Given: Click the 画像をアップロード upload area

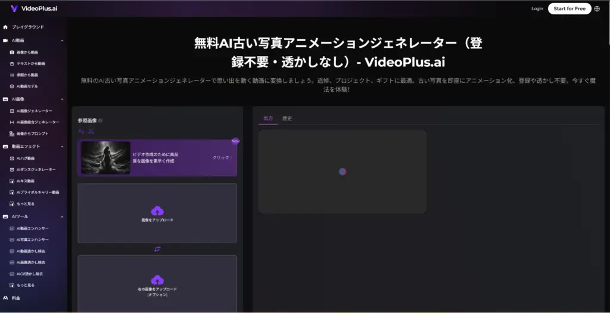Looking at the screenshot, I should point(157,213).
